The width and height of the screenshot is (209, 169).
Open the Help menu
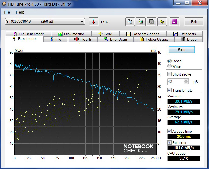20,12
